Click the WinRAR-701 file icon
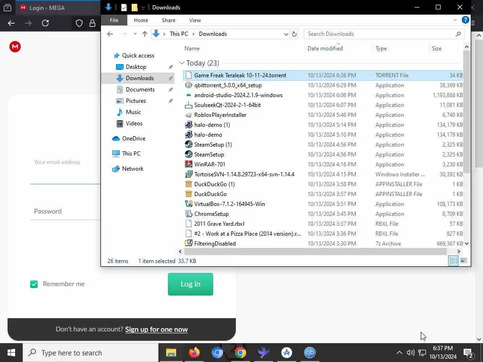Viewport: 483px width, 362px height. tap(189, 164)
